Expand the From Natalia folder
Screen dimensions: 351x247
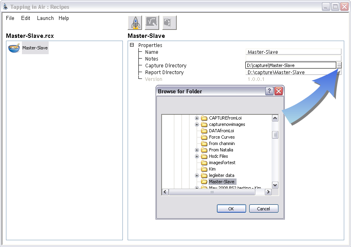pyautogui.click(x=197, y=150)
